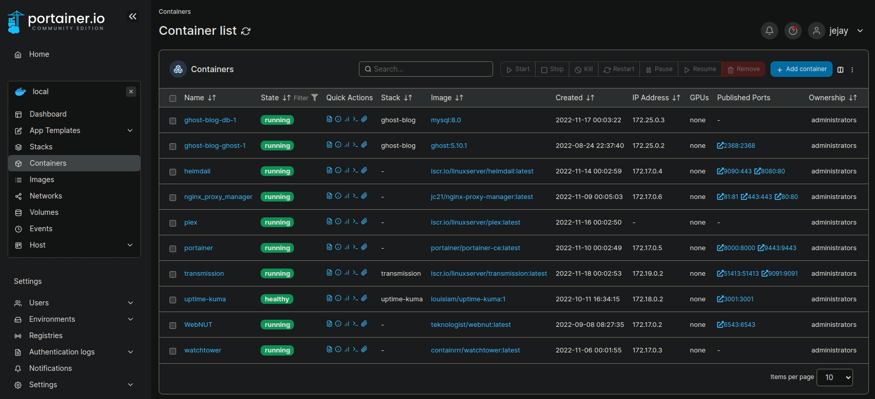This screenshot has width=875, height=399.
Task: Click the Restart button
Action: click(x=618, y=69)
